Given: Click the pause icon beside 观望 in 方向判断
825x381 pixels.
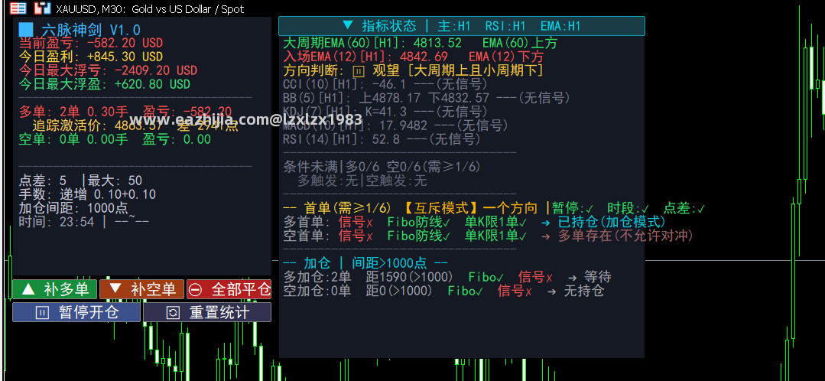Looking at the screenshot, I should tap(359, 71).
